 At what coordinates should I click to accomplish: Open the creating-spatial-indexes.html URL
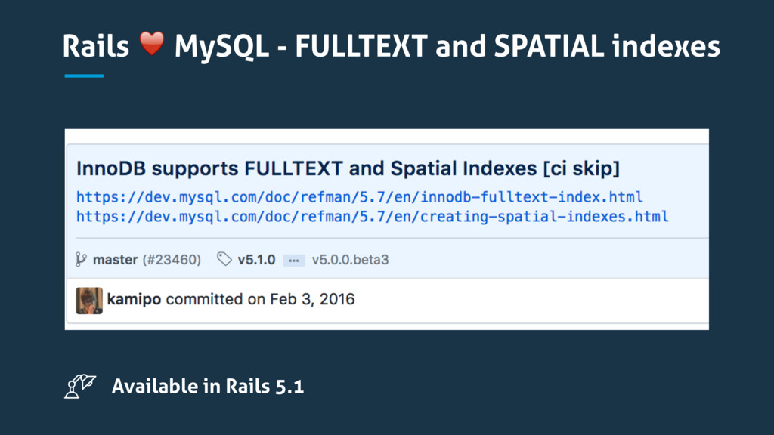tap(373, 217)
